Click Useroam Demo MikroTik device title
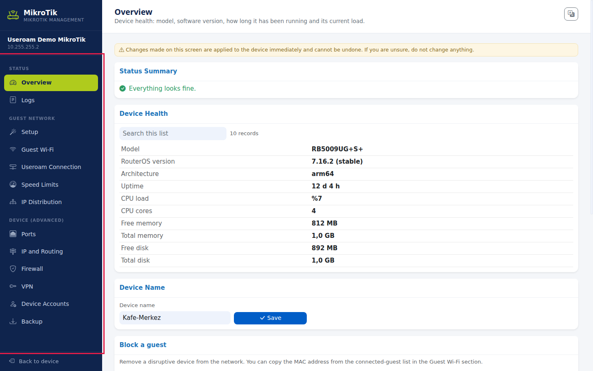 pyautogui.click(x=47, y=40)
